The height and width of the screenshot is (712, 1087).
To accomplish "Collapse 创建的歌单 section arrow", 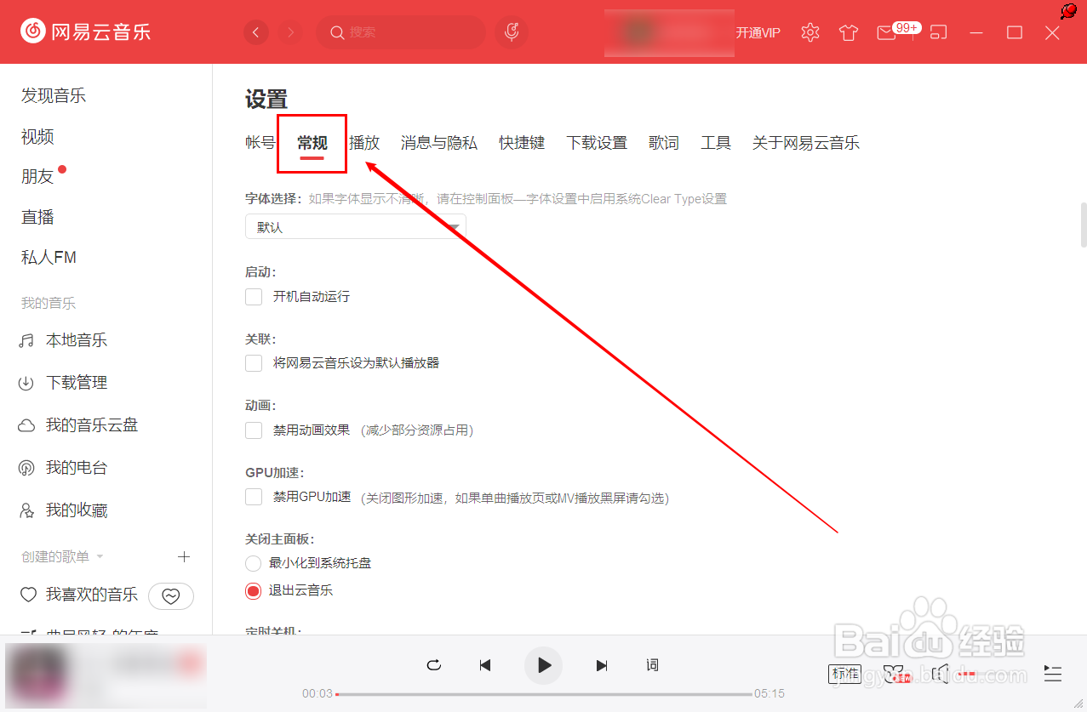I will click(x=100, y=557).
